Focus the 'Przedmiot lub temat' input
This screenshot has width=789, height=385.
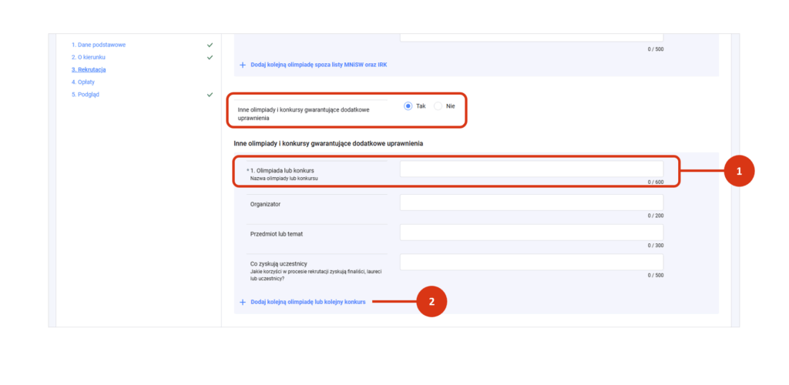tap(531, 233)
